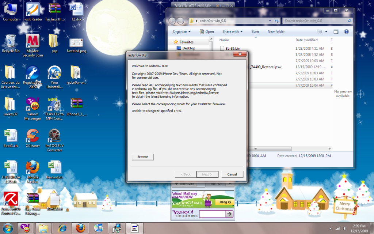
Task: Select the Cau truc du lieu folder
Action: pos(11,77)
